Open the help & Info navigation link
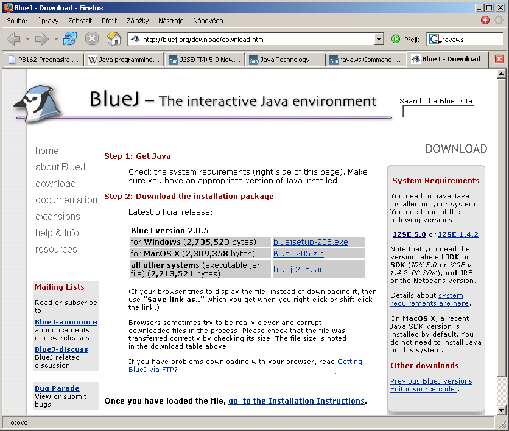This screenshot has height=431, width=509. [x=57, y=233]
